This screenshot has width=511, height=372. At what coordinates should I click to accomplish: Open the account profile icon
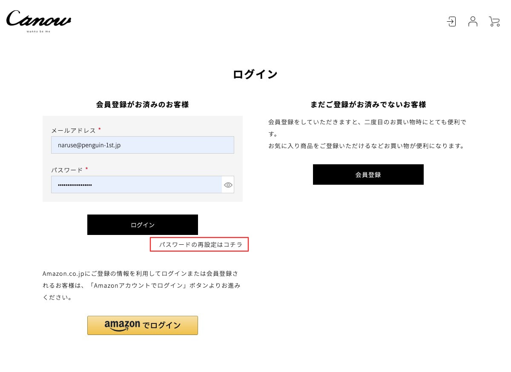473,21
